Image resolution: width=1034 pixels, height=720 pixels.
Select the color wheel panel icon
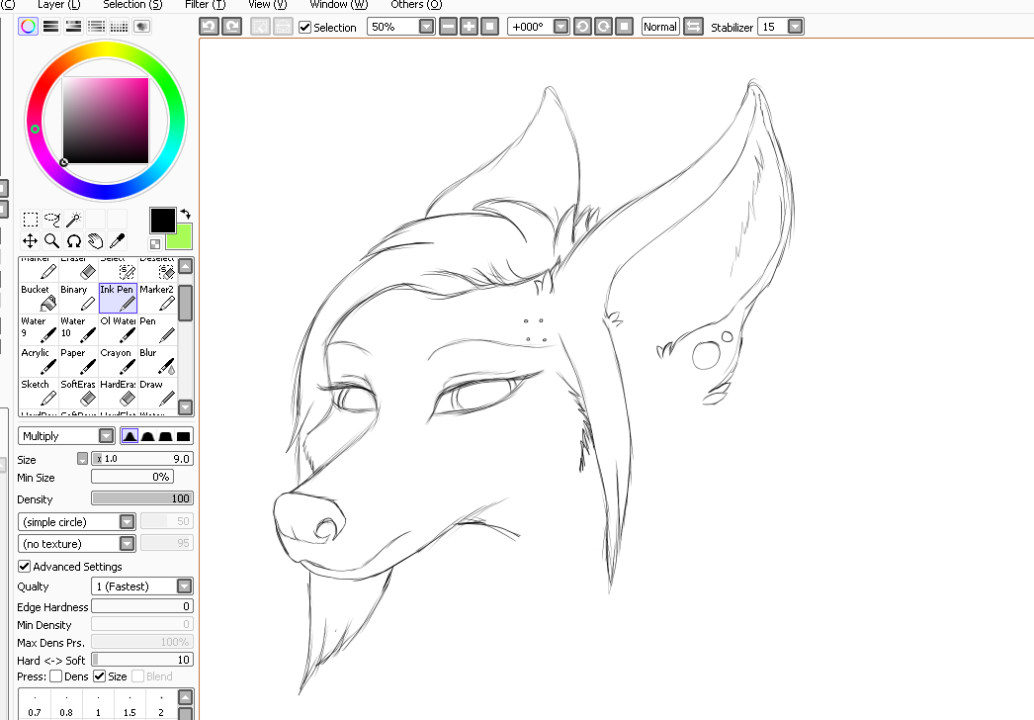tap(29, 27)
